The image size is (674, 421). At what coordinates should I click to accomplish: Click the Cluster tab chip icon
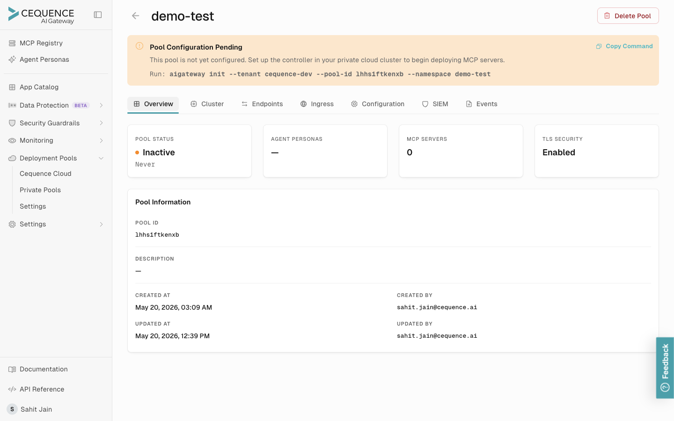(x=194, y=104)
